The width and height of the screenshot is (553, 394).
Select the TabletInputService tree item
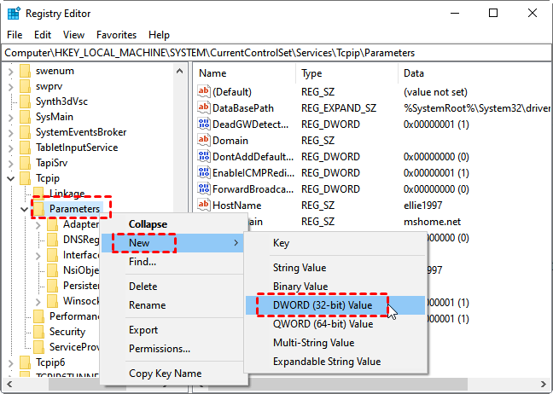[x=77, y=147]
